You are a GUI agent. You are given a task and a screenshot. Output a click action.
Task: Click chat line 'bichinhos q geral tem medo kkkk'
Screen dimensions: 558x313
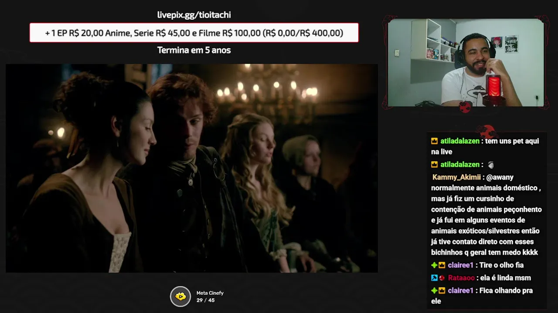[x=484, y=253]
